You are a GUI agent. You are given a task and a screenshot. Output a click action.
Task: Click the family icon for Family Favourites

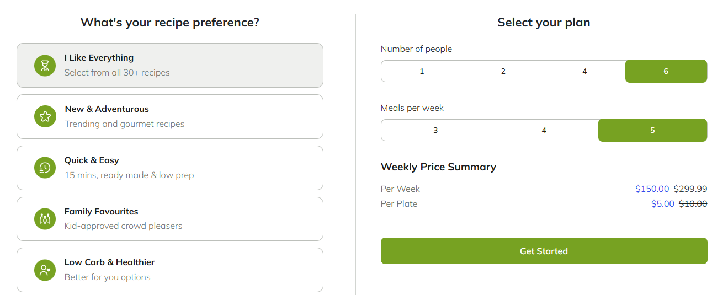click(x=45, y=219)
